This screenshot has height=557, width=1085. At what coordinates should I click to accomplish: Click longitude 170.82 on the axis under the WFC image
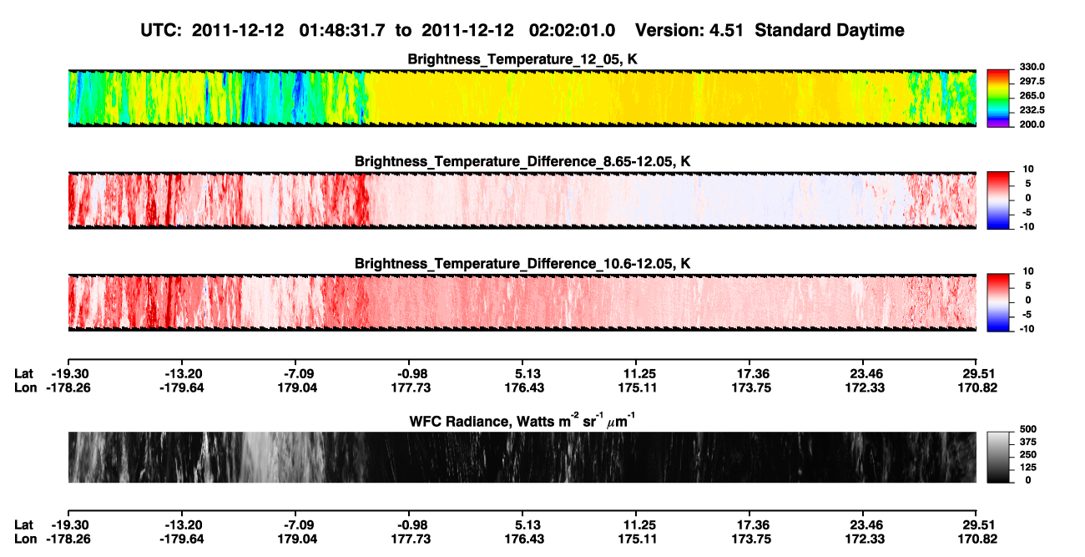point(978,538)
